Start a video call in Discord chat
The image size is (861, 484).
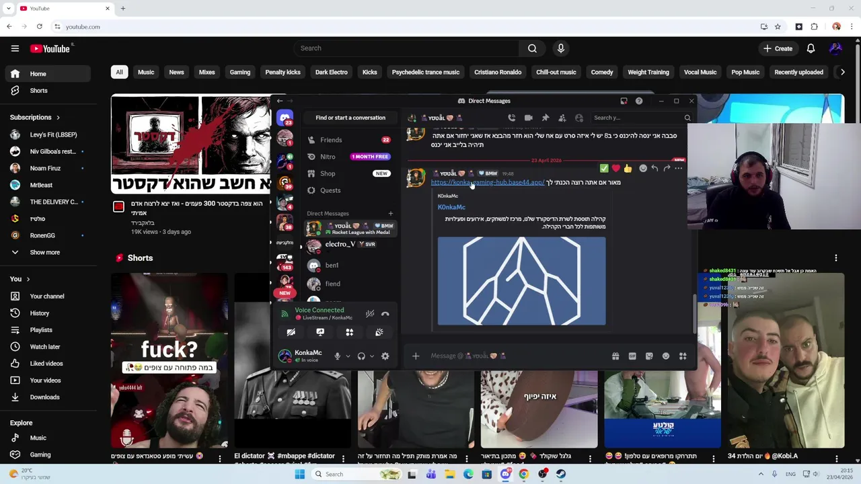coord(529,118)
